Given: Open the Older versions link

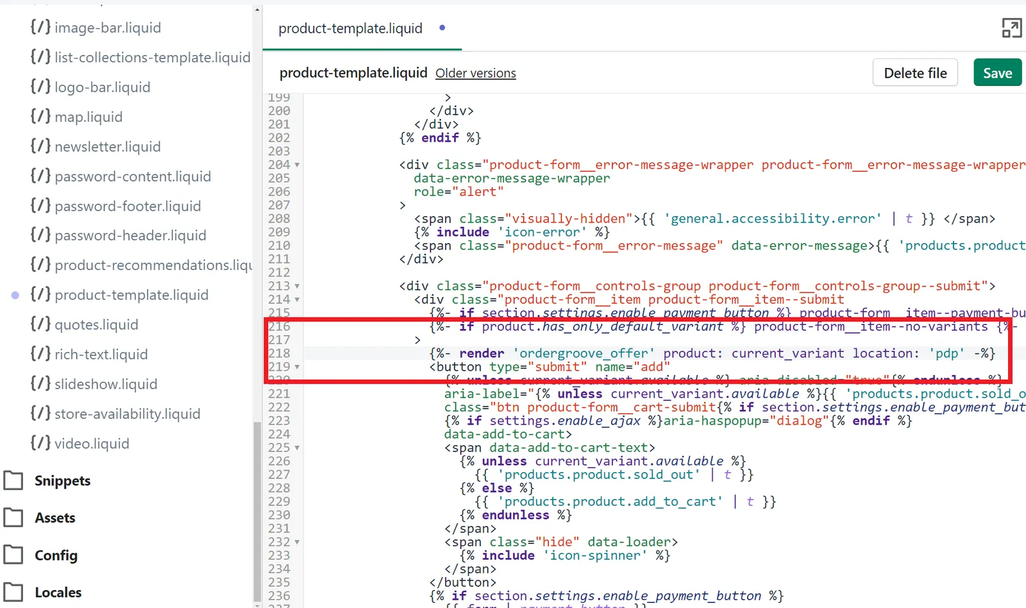Looking at the screenshot, I should click(x=476, y=73).
